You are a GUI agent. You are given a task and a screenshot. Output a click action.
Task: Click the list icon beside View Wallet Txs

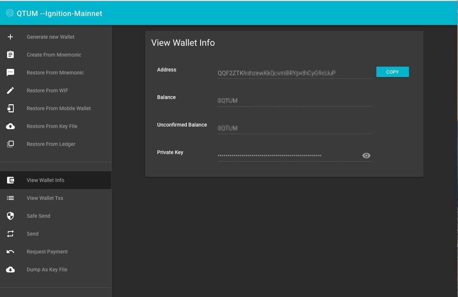[10, 198]
